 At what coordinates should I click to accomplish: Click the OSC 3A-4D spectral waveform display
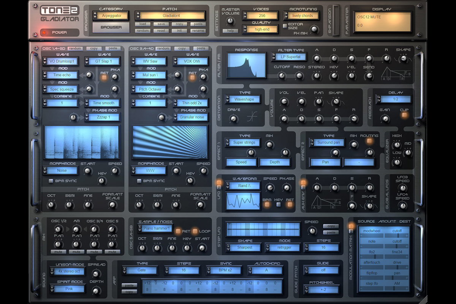tap(170, 142)
